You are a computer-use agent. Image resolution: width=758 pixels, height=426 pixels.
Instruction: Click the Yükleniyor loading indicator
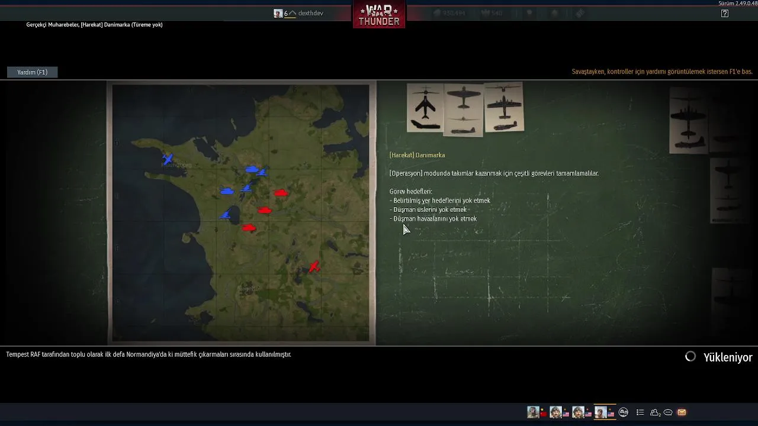[718, 357]
